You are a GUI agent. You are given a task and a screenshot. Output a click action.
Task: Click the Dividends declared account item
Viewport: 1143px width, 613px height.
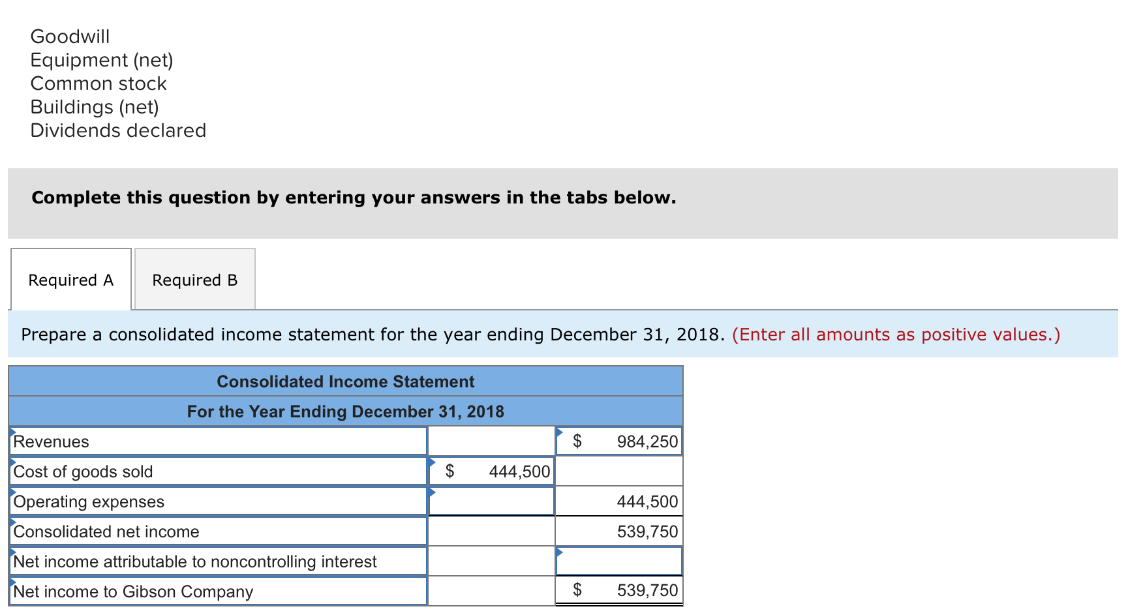pos(117,130)
